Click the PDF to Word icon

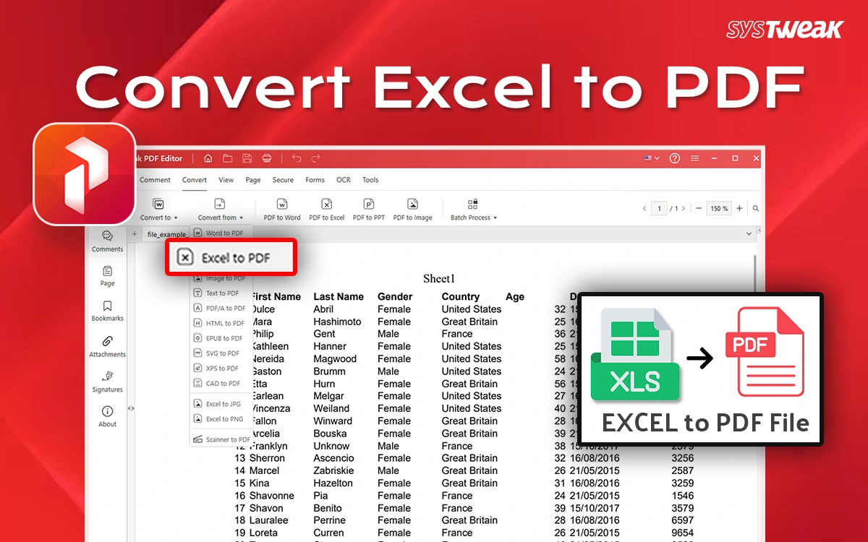tap(282, 205)
